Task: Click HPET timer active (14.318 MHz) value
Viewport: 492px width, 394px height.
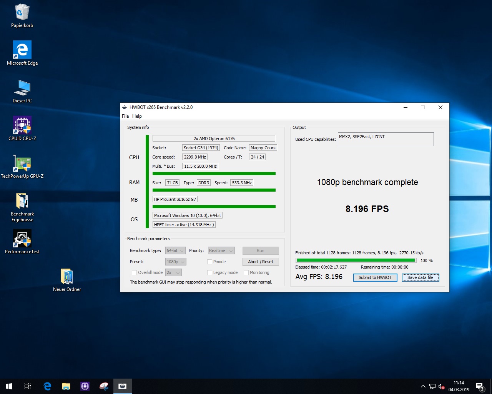Action: [x=184, y=225]
